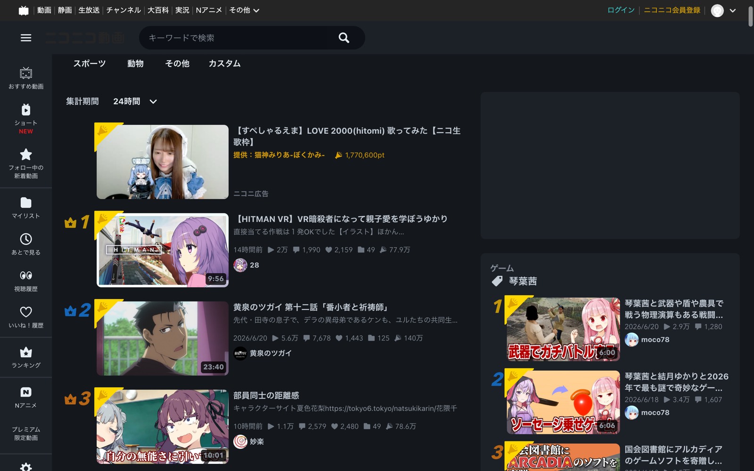
Task: Go to 実況 in top bar
Action: (182, 10)
